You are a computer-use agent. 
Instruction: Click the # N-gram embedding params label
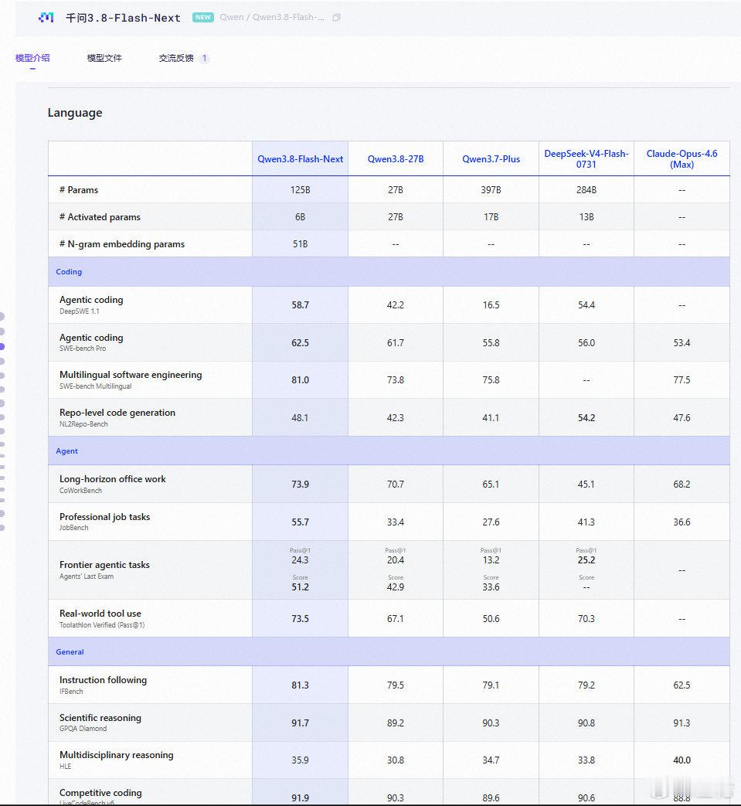[x=122, y=244]
